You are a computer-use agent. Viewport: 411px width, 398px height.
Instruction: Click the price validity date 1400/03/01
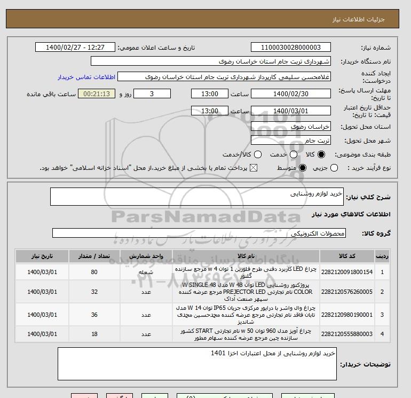291,111
